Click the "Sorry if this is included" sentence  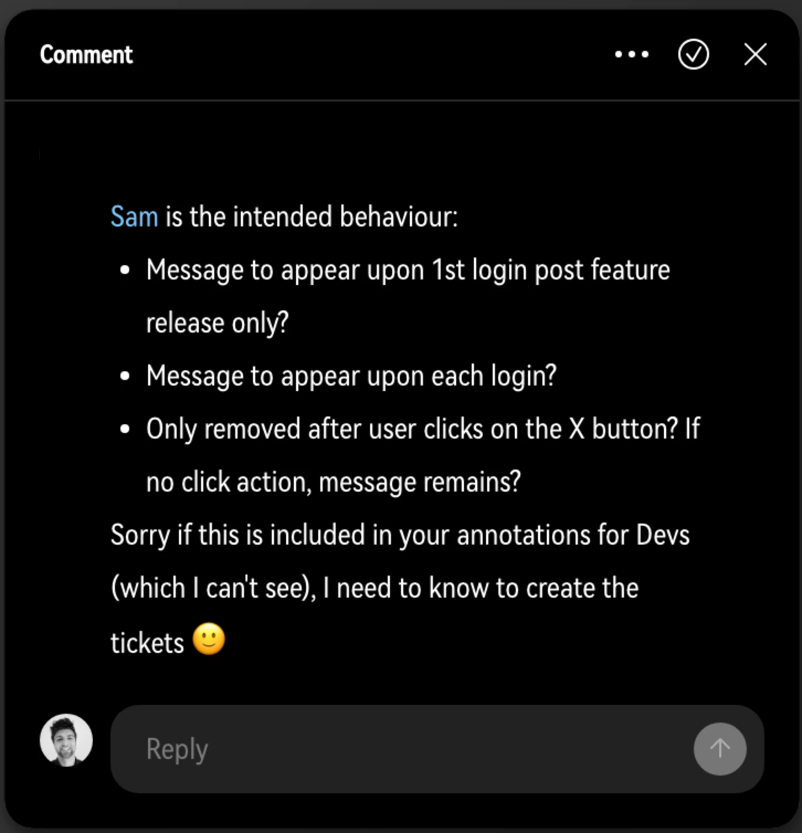[x=400, y=535]
